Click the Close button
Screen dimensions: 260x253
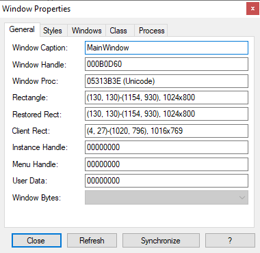tap(36, 241)
